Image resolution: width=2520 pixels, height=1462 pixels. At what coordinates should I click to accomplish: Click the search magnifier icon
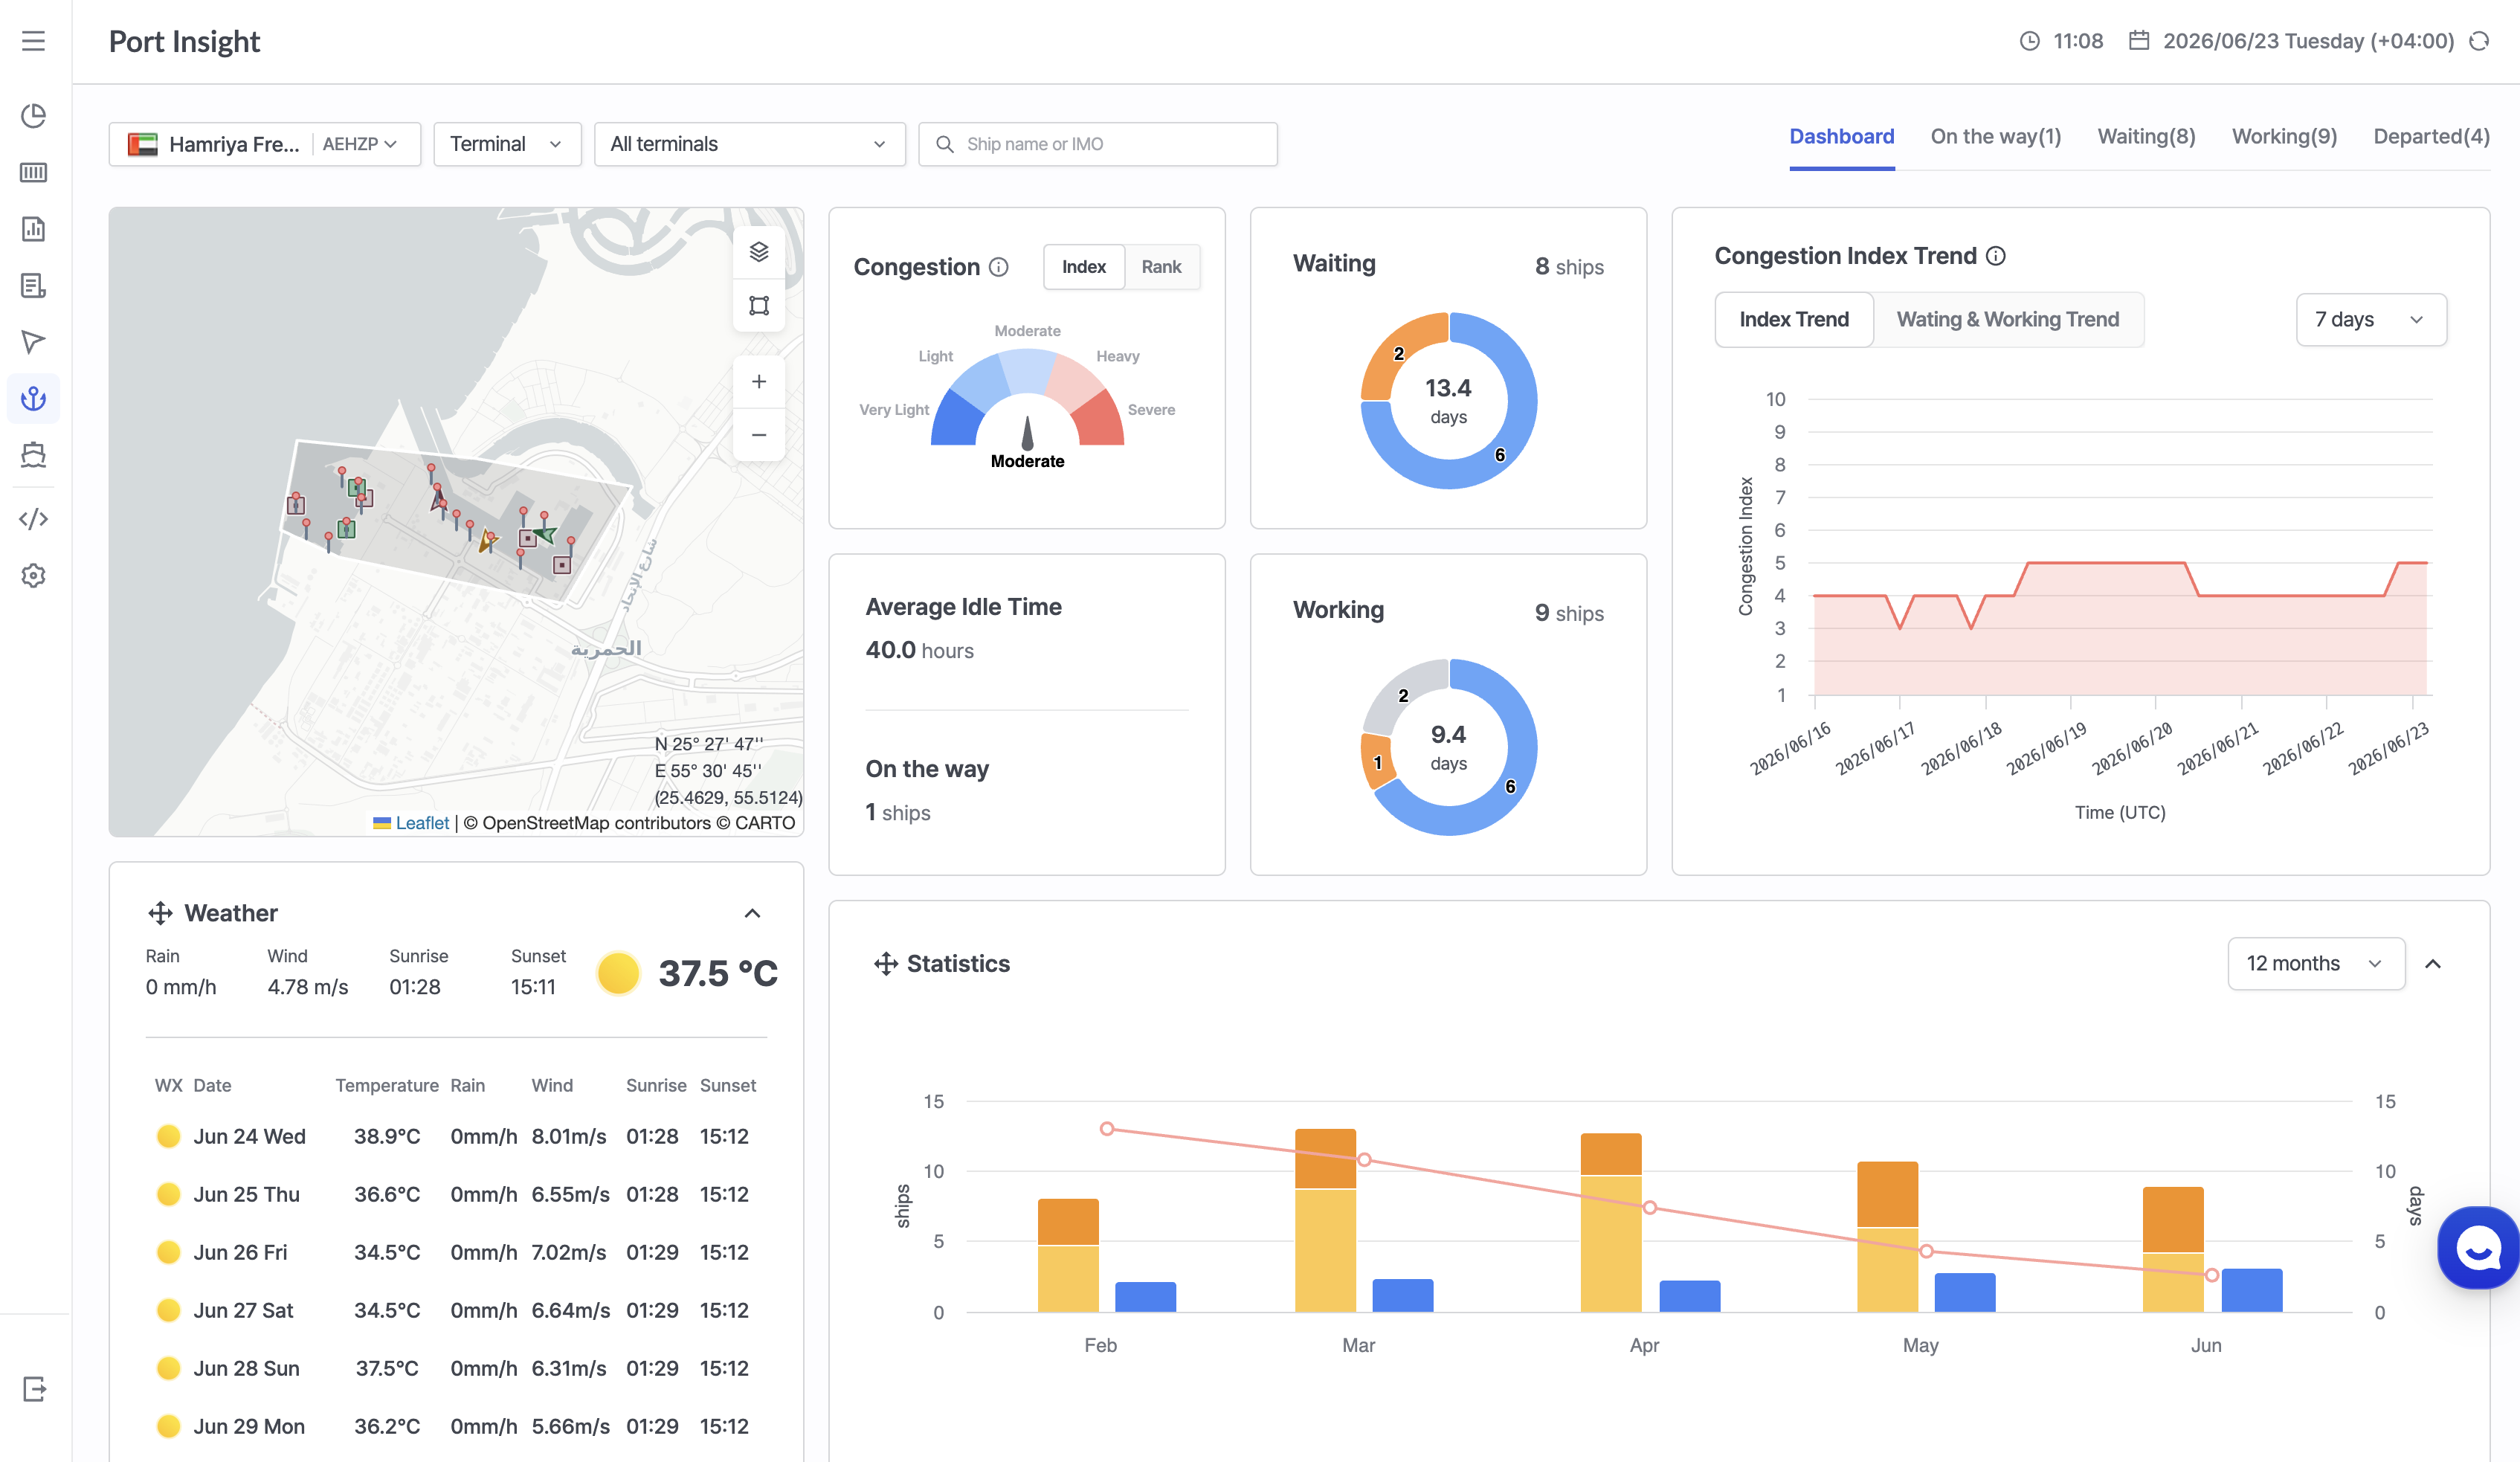[x=944, y=144]
